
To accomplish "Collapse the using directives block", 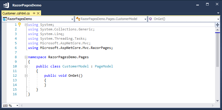I will [x=26, y=25].
